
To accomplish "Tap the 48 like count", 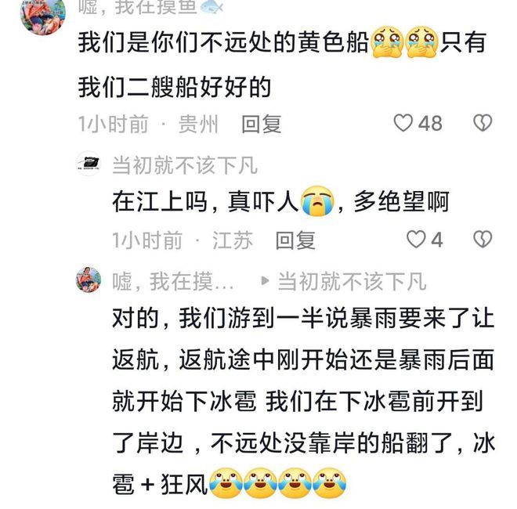I will click(x=430, y=124).
